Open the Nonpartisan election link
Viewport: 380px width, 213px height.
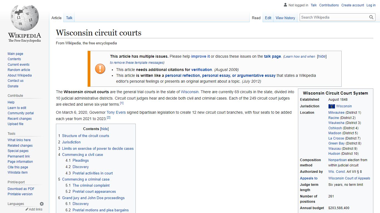pyautogui.click(x=337, y=160)
